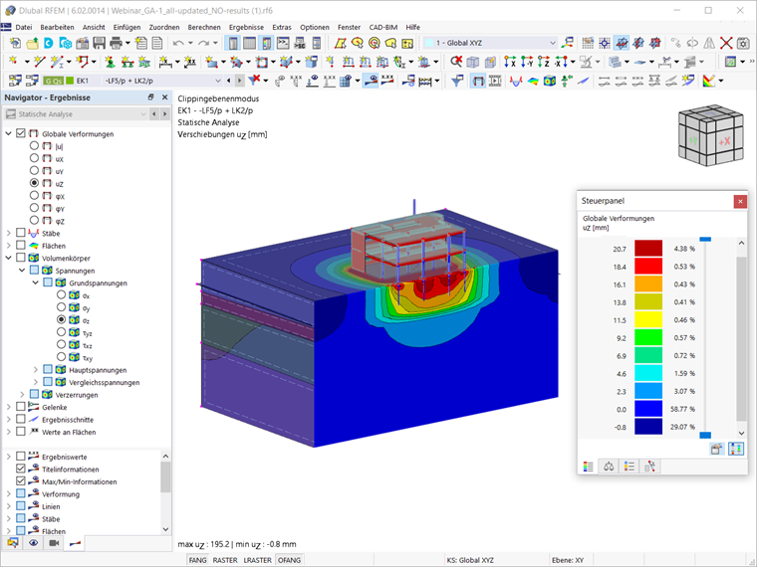Toggle the Navigator panel icon in toolbar
The height and width of the screenshot is (567, 757).
coord(233,43)
